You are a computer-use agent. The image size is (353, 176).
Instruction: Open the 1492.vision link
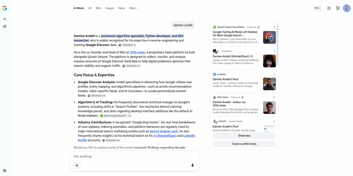click(138, 52)
